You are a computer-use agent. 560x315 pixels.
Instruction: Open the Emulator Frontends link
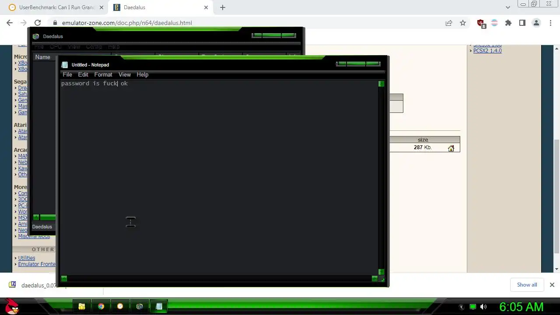pos(37,264)
